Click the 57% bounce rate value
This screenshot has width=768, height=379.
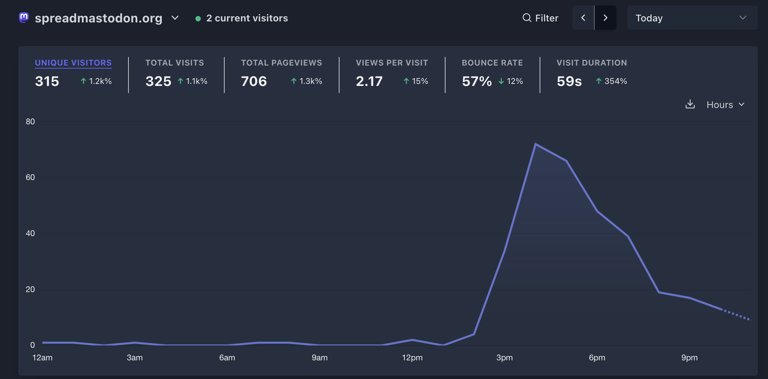pyautogui.click(x=477, y=81)
